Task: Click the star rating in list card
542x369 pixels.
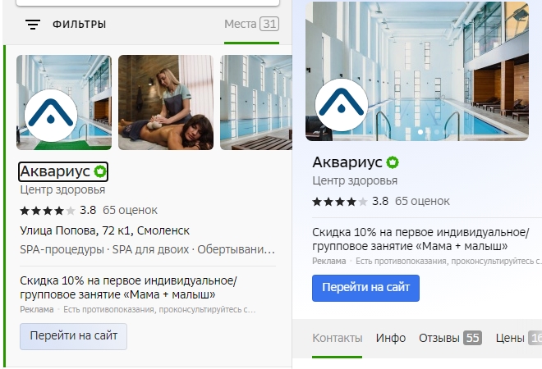Action: point(48,210)
